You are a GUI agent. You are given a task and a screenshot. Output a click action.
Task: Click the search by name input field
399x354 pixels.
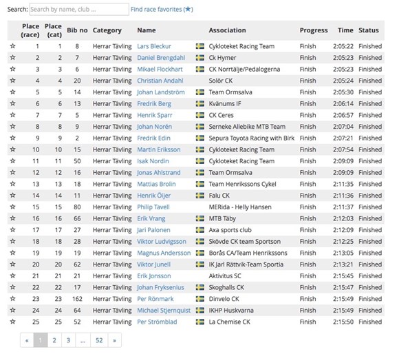(79, 10)
